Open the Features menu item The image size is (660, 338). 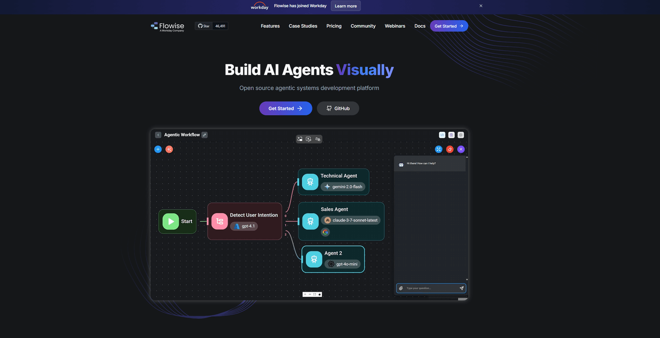[270, 26]
